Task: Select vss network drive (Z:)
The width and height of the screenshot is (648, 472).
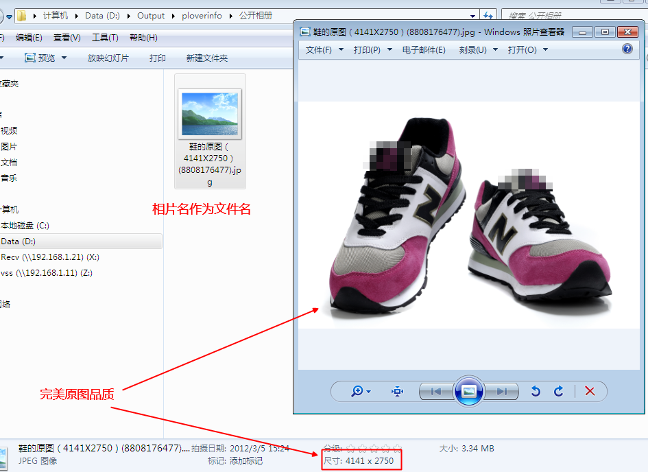Action: coord(47,273)
